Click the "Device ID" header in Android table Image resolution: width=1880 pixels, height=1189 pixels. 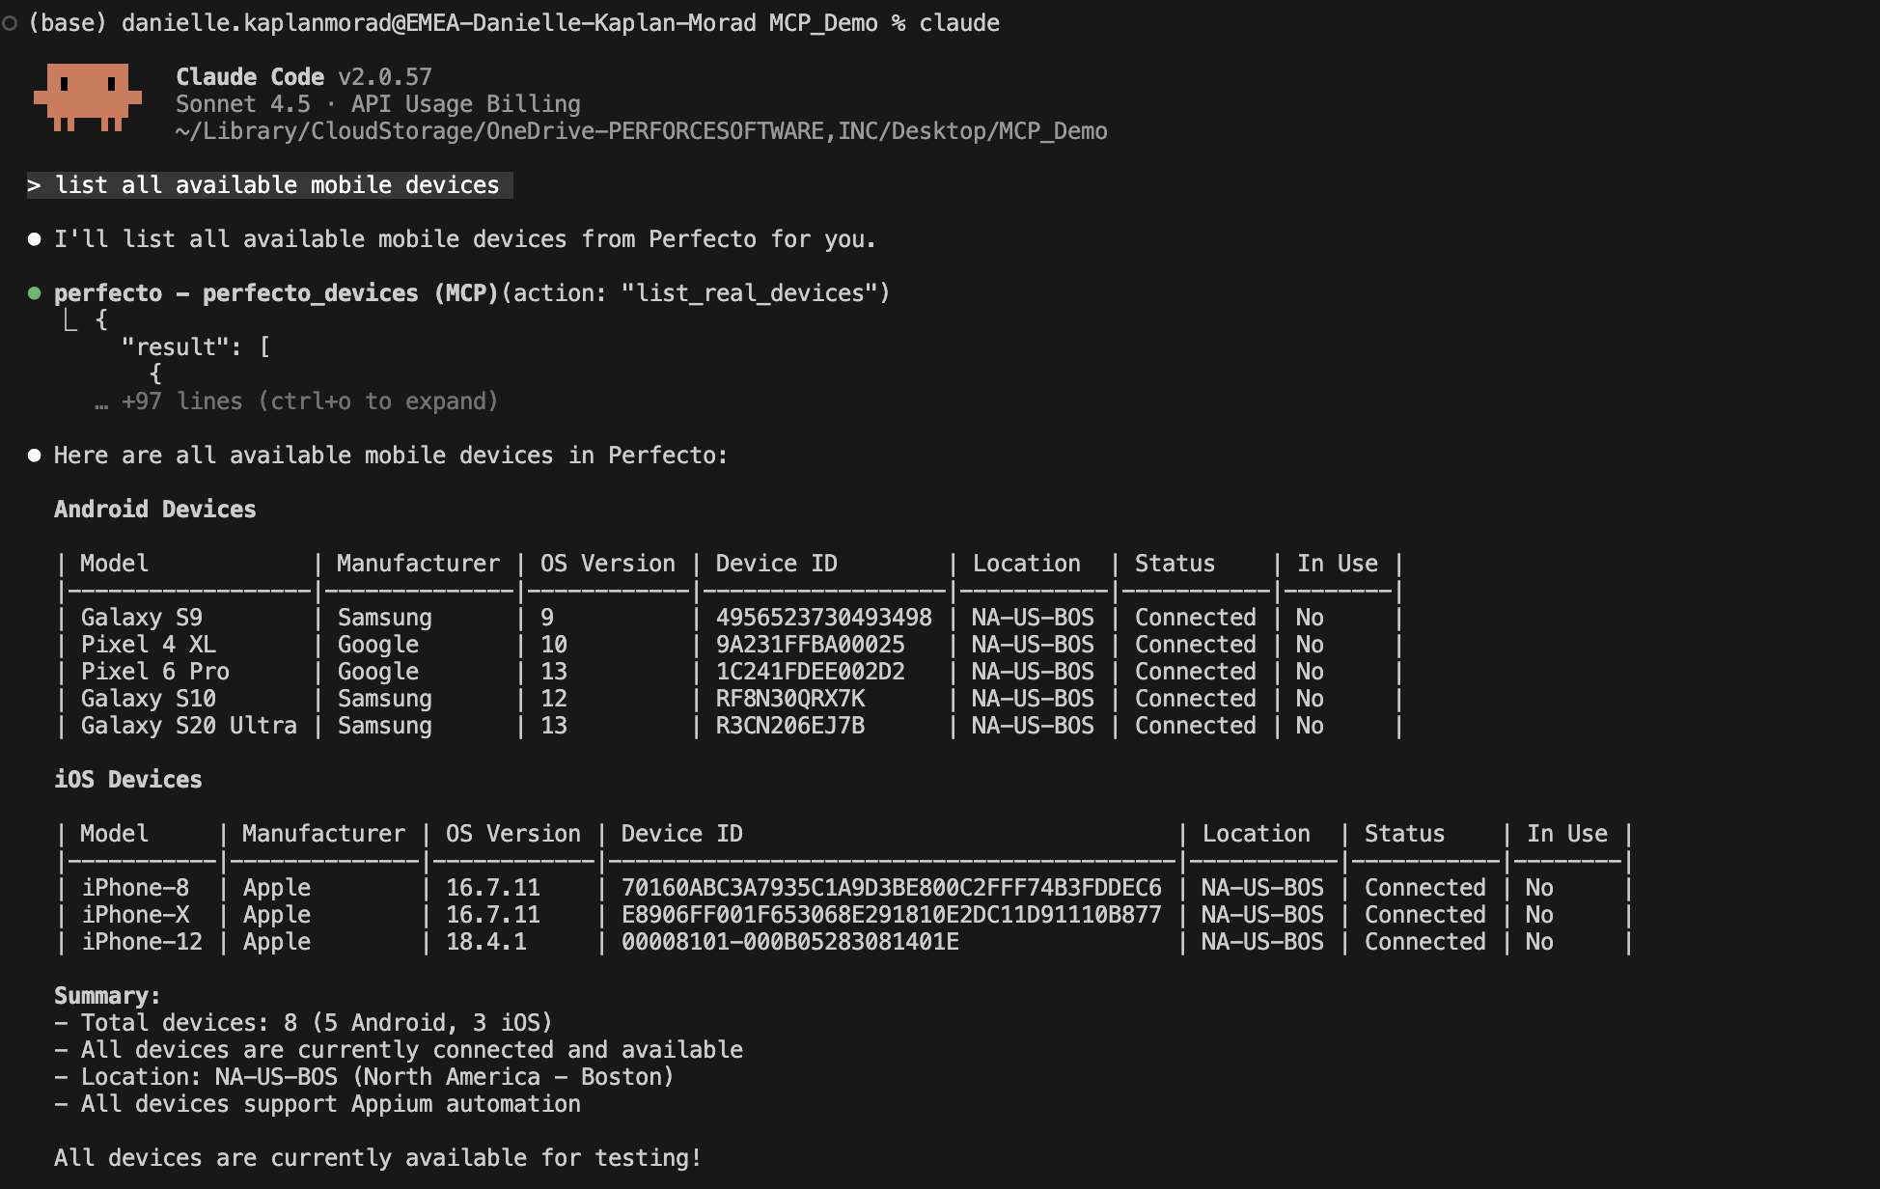[776, 564]
